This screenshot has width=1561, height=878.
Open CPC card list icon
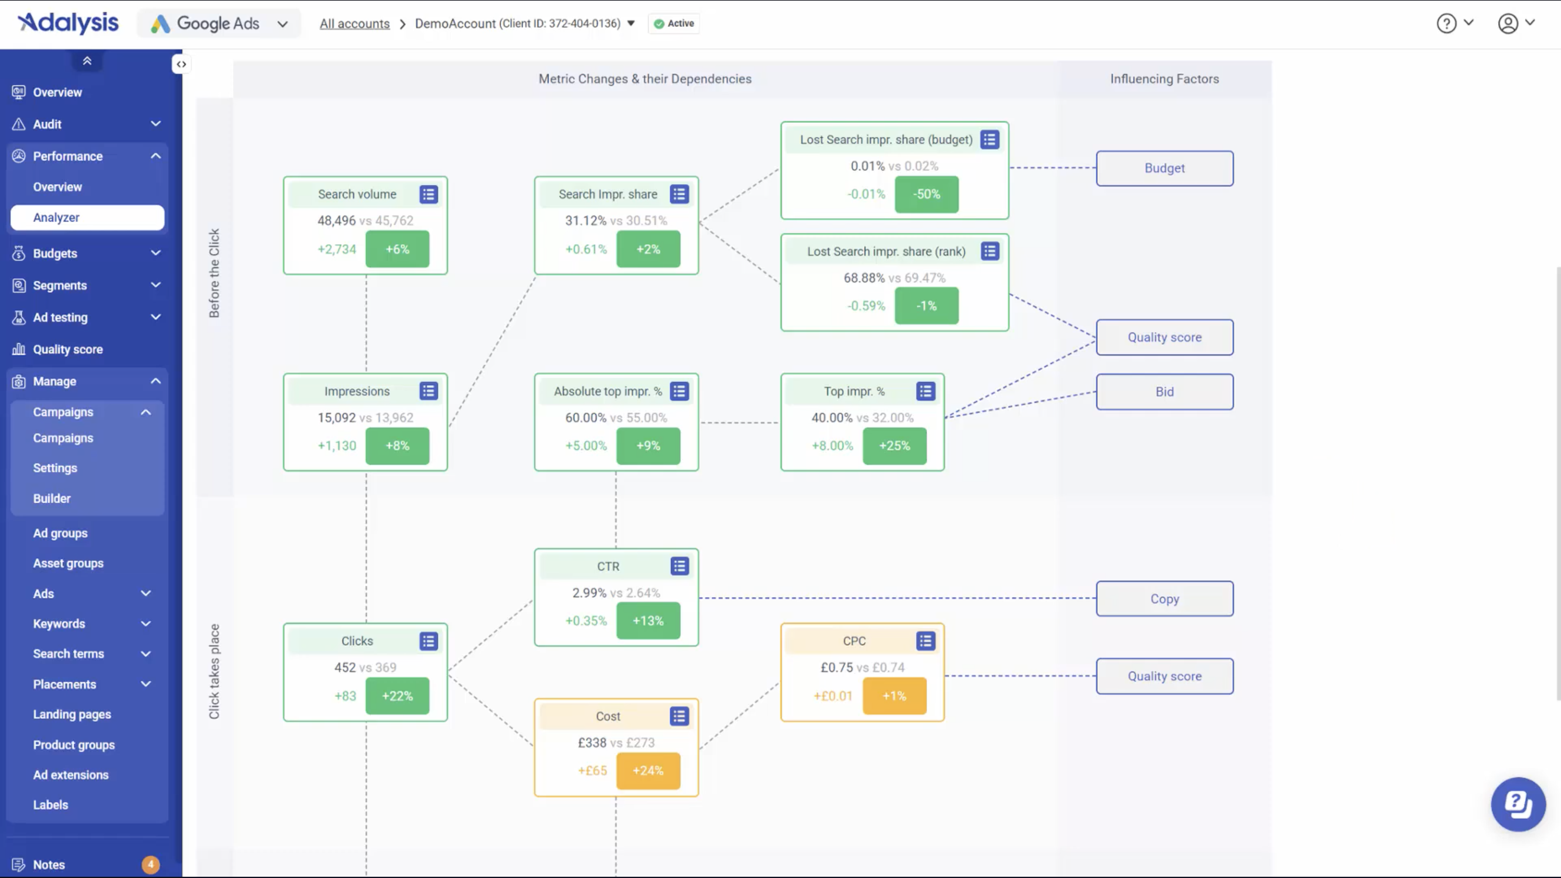[x=925, y=641]
